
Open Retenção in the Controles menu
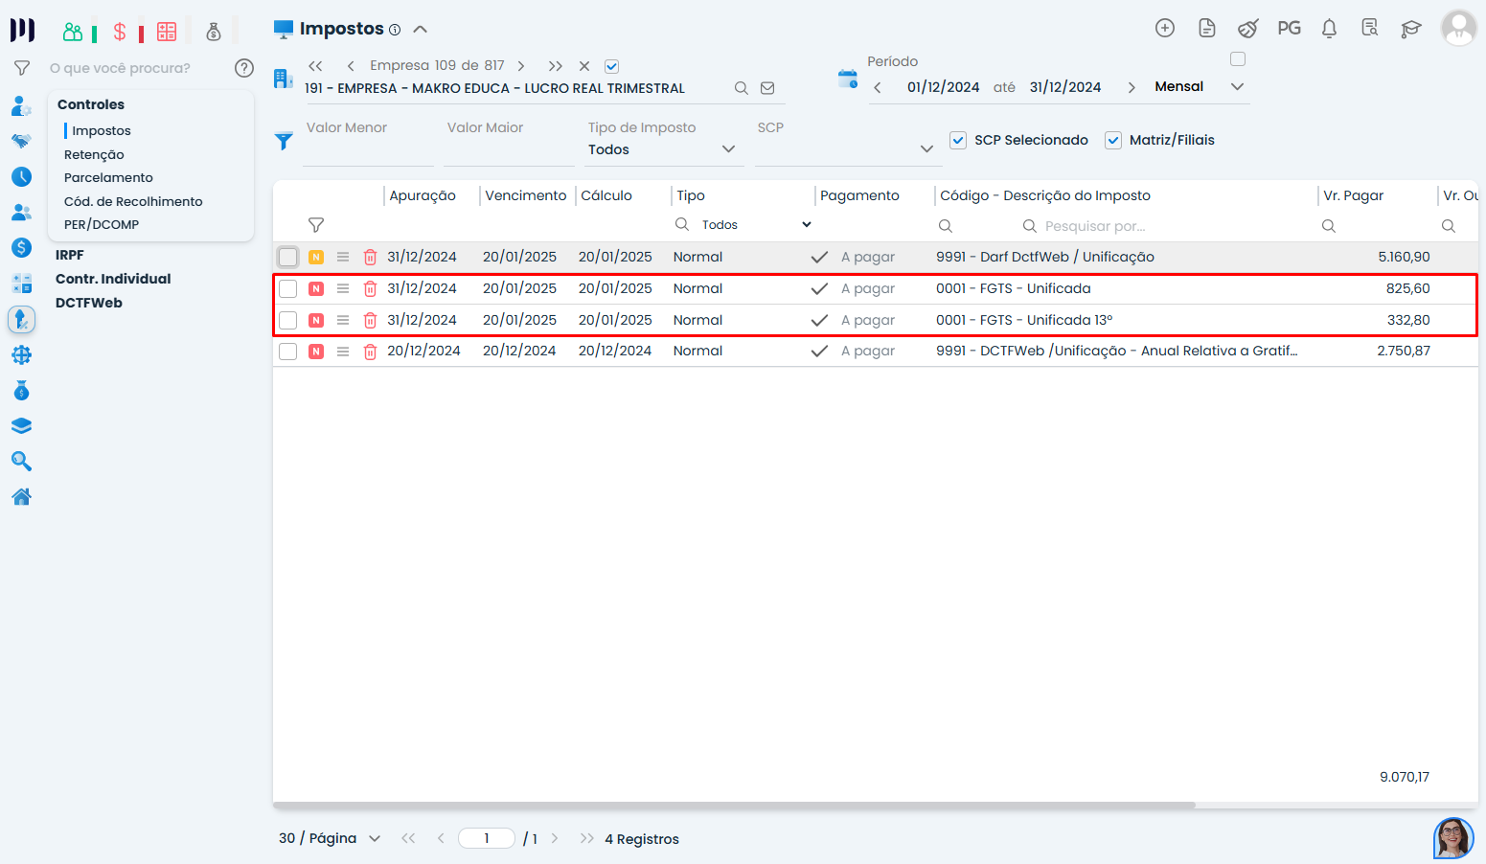click(94, 155)
